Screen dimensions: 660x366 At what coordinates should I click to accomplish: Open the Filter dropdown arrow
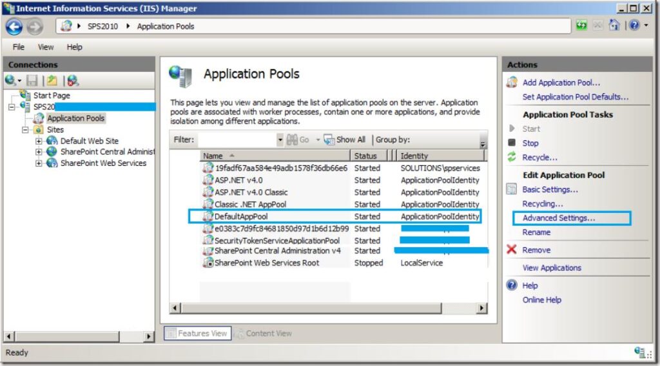(280, 140)
